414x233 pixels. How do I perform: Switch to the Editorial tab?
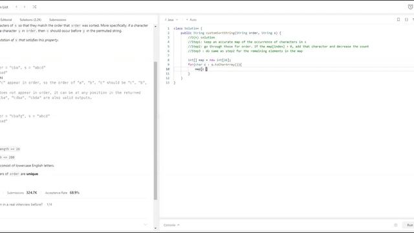[6, 20]
